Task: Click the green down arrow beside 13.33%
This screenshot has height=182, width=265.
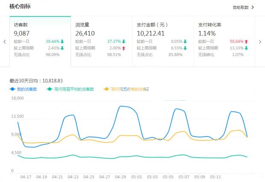Action: tap(247, 48)
